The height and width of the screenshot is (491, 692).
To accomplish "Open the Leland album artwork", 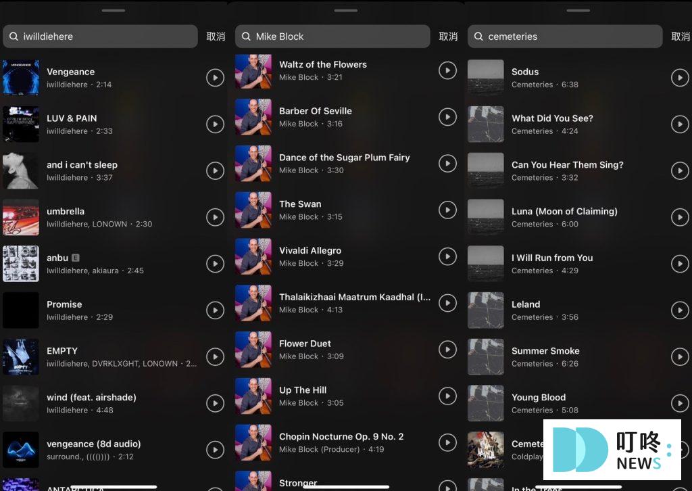I will [485, 310].
